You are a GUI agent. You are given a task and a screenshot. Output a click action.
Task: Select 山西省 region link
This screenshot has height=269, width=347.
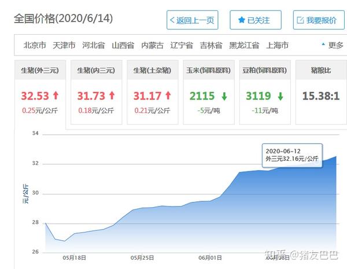(x=123, y=45)
